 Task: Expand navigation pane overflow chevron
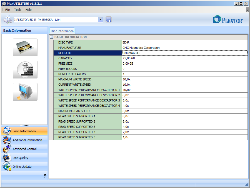point(45,176)
